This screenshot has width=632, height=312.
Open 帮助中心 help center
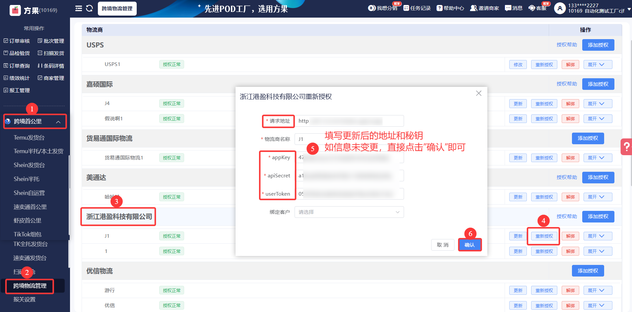(450, 8)
